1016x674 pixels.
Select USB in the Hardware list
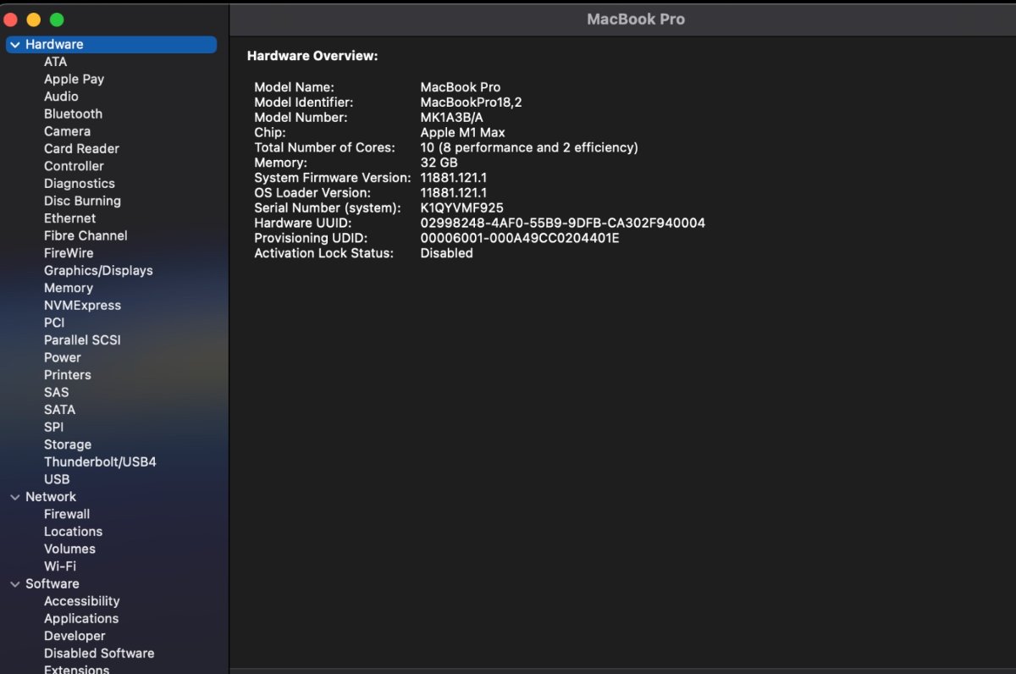point(57,479)
